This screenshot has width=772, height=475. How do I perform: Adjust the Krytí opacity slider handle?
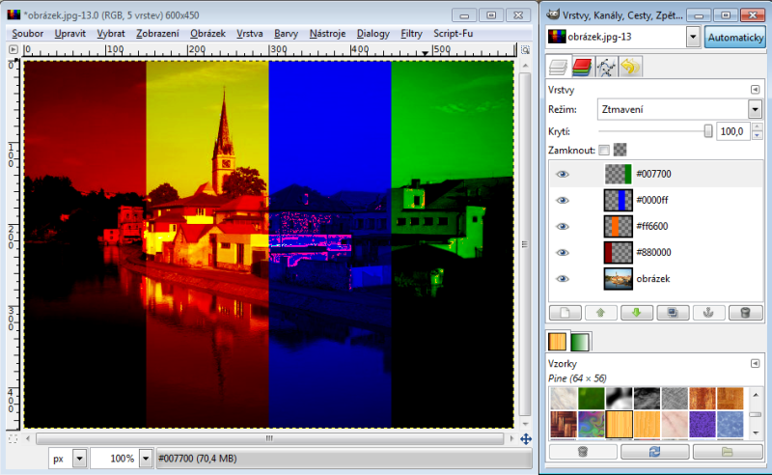tap(707, 131)
